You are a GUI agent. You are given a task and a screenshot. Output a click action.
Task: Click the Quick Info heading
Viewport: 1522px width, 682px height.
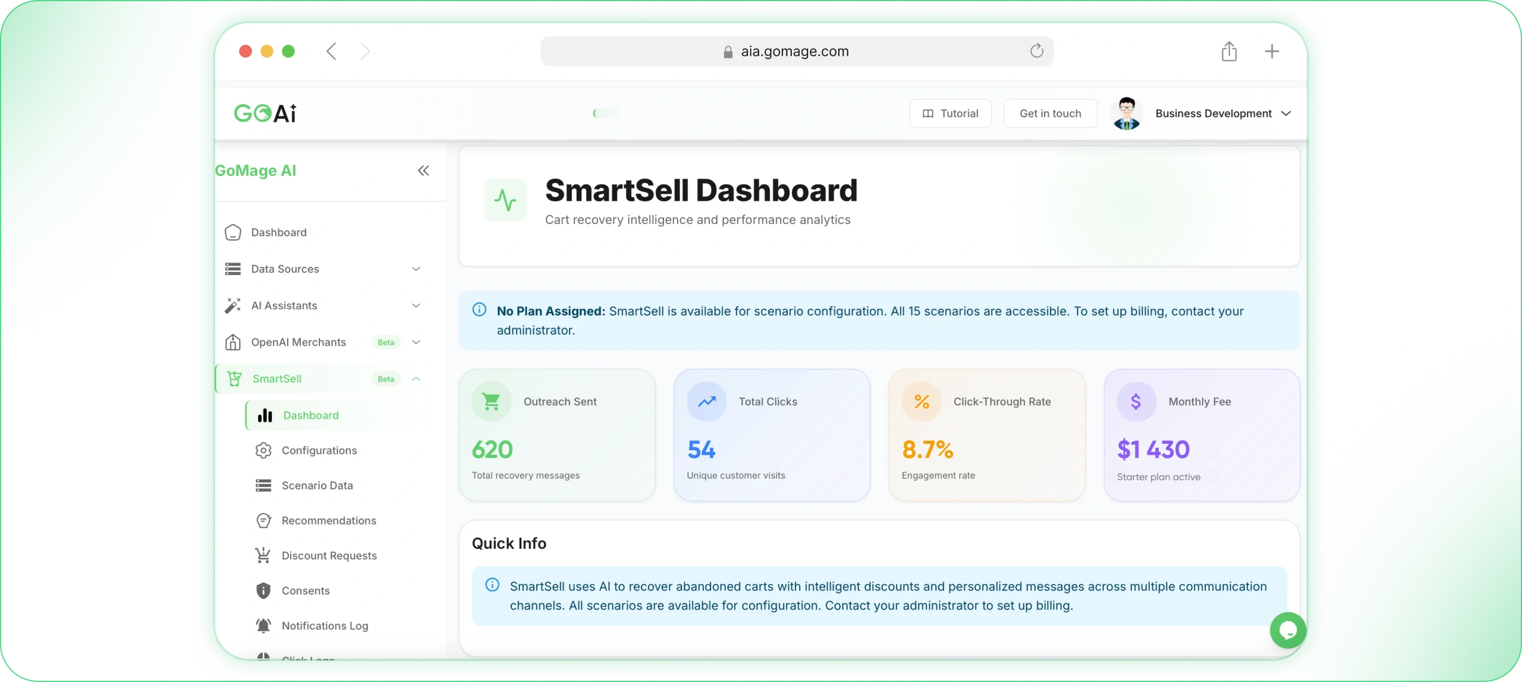pyautogui.click(x=509, y=543)
